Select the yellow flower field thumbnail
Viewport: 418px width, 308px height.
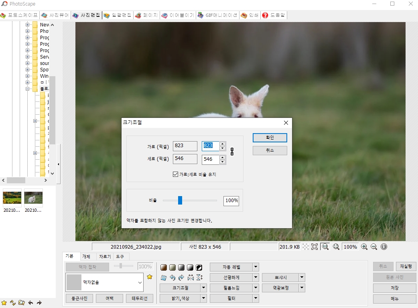12,198
